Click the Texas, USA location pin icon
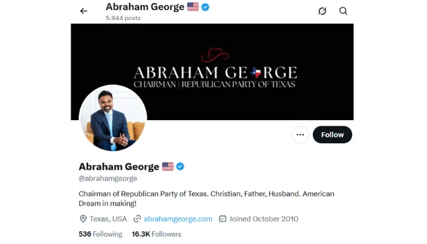Image resolution: width=427 pixels, height=244 pixels. pyautogui.click(x=83, y=218)
